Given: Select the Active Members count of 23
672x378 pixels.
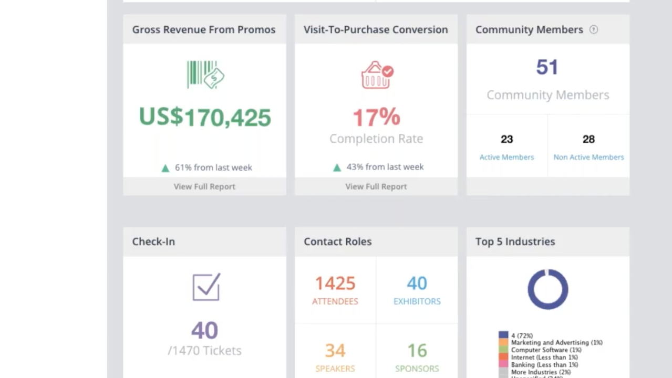Looking at the screenshot, I should click(506, 139).
